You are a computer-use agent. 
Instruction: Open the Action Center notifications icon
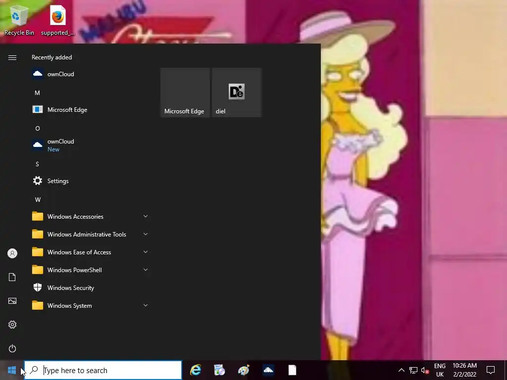[491, 370]
